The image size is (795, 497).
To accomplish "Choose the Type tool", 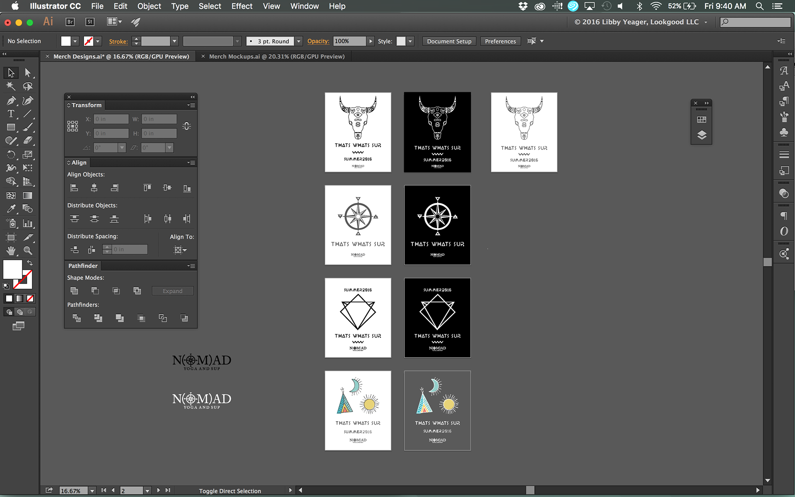I will pyautogui.click(x=11, y=114).
